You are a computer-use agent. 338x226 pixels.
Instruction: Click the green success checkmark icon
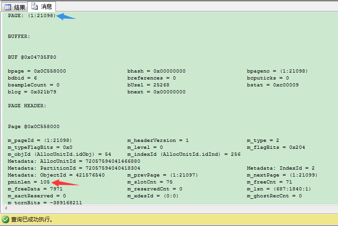click(6, 220)
